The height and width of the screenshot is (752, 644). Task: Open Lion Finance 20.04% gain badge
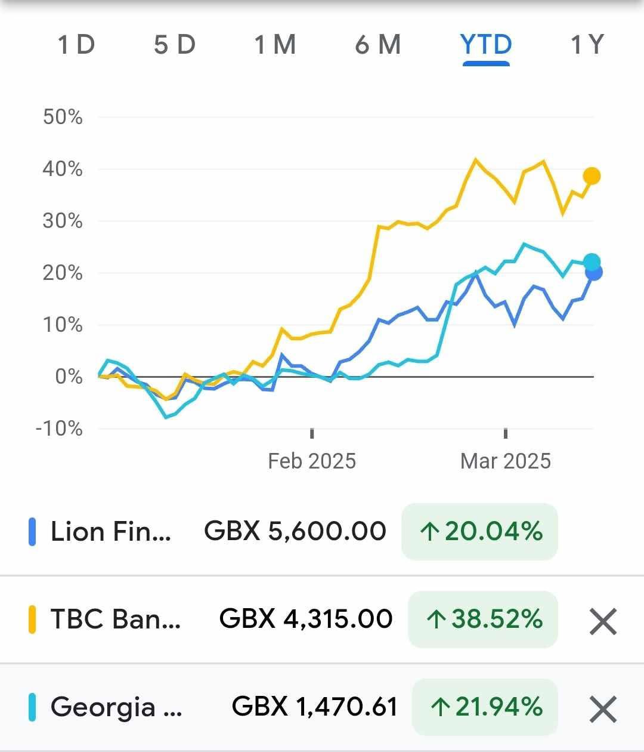(x=480, y=532)
